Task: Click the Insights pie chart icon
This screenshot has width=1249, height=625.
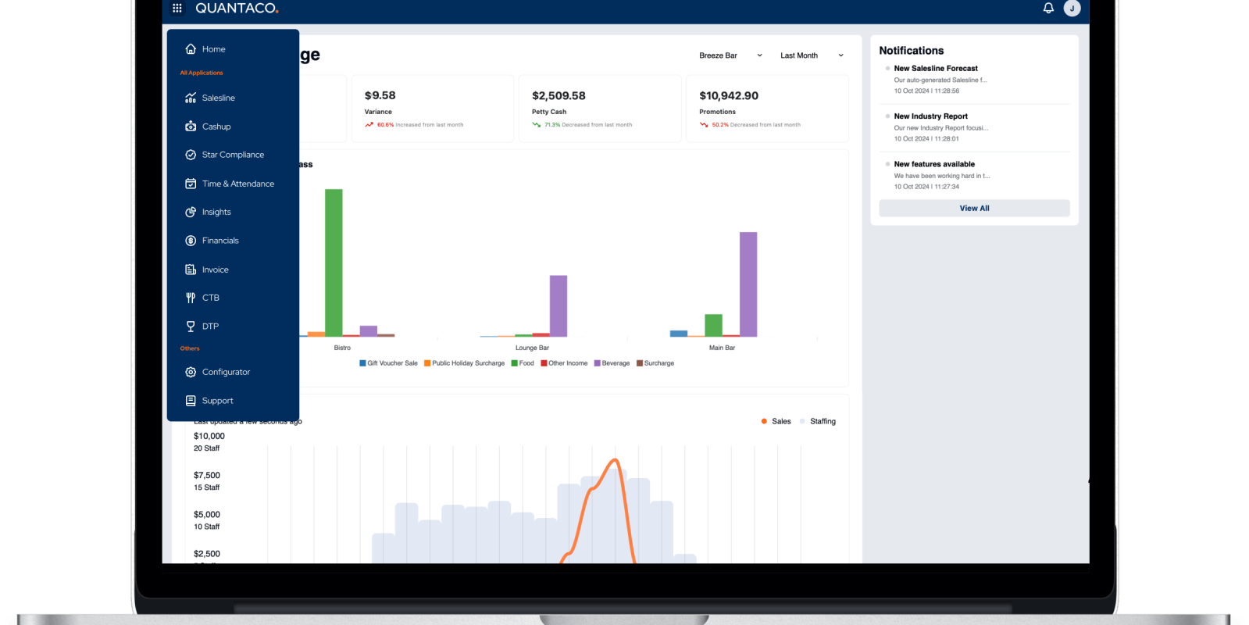Action: click(x=191, y=212)
